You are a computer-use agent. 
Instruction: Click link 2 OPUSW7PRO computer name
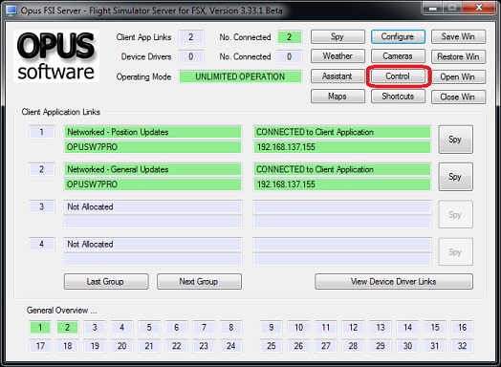tap(153, 184)
